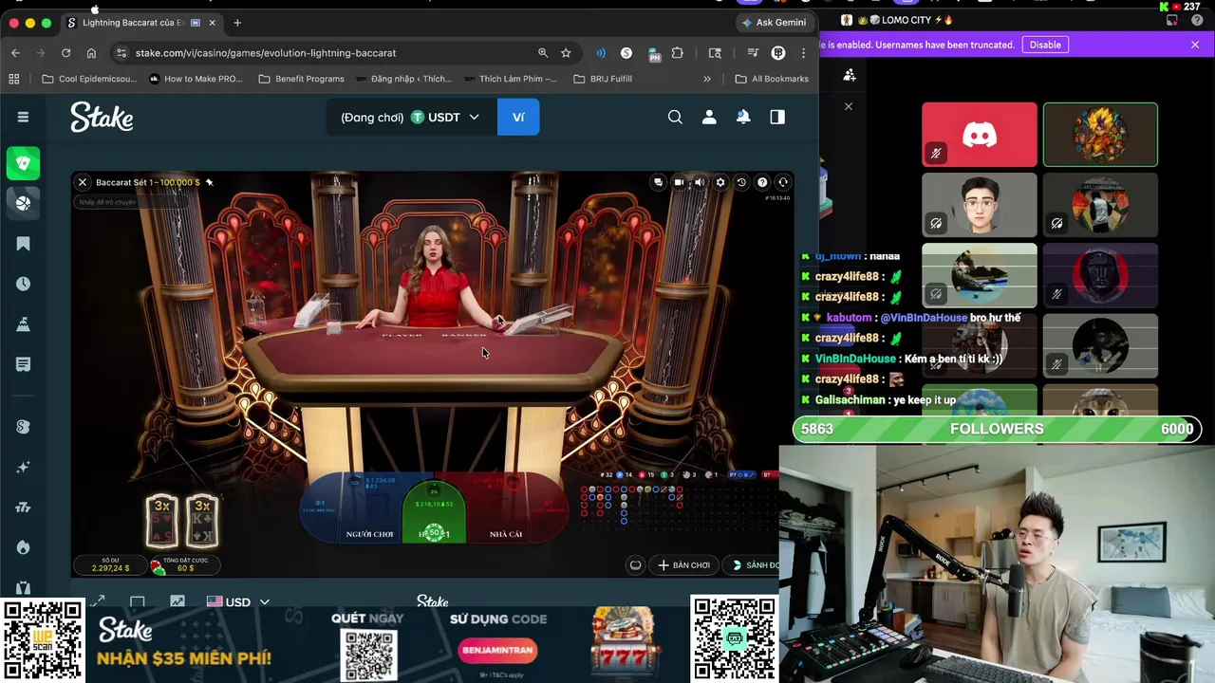Screen dimensions: 1215x683
Task: Open Recent clock icon in Stake sidebar
Action: tap(24, 284)
